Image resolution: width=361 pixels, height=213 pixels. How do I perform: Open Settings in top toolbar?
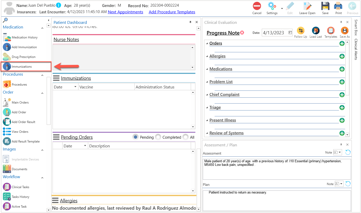(x=272, y=8)
